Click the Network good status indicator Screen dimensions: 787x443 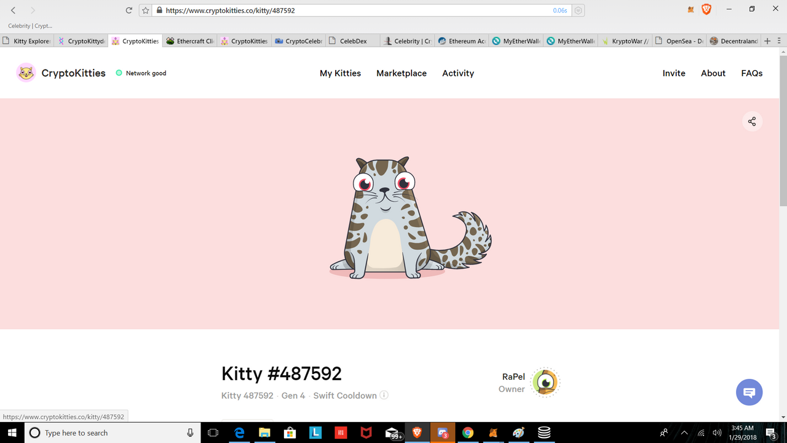pyautogui.click(x=141, y=73)
